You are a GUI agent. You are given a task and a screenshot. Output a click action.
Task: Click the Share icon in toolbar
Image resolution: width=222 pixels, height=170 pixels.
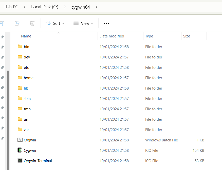[x=17, y=23]
